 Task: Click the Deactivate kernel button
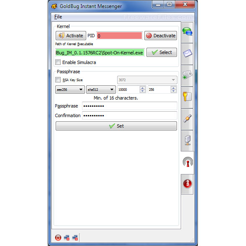pos(161,36)
